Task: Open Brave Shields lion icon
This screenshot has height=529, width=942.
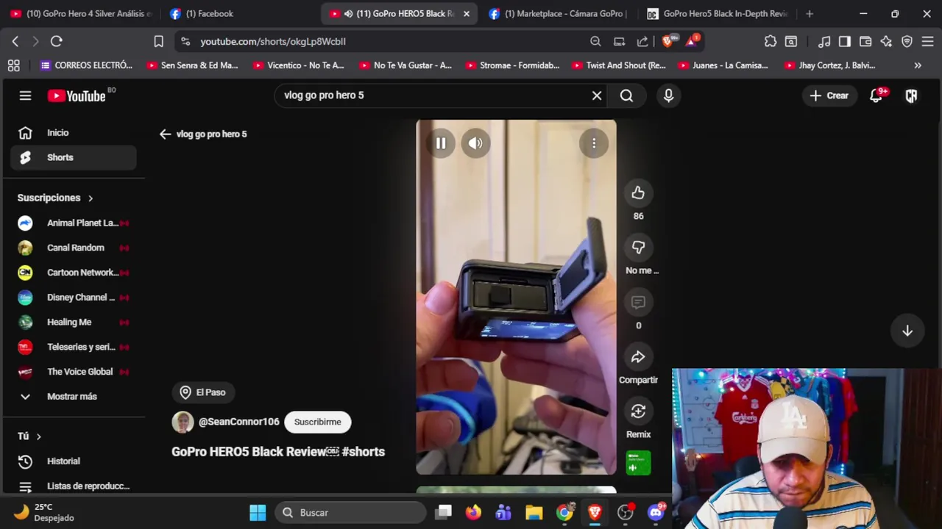Action: click(667, 41)
